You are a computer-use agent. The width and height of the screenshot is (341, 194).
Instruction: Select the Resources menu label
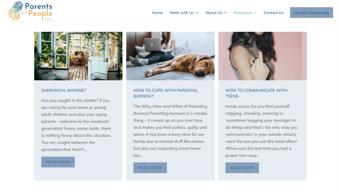tap(243, 13)
